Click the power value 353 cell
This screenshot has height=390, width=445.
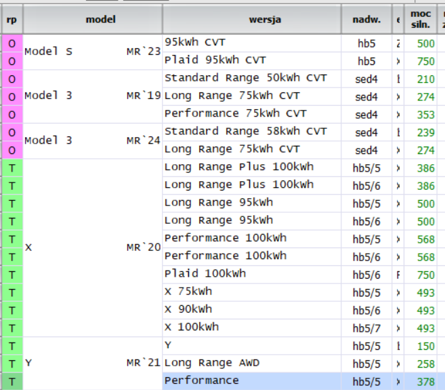tap(425, 115)
